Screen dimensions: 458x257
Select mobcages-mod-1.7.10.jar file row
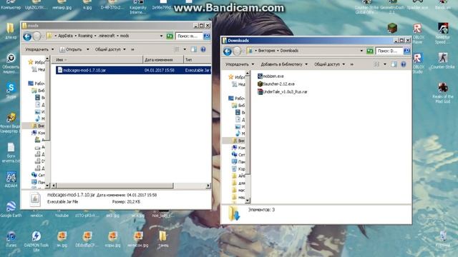pyautogui.click(x=133, y=70)
